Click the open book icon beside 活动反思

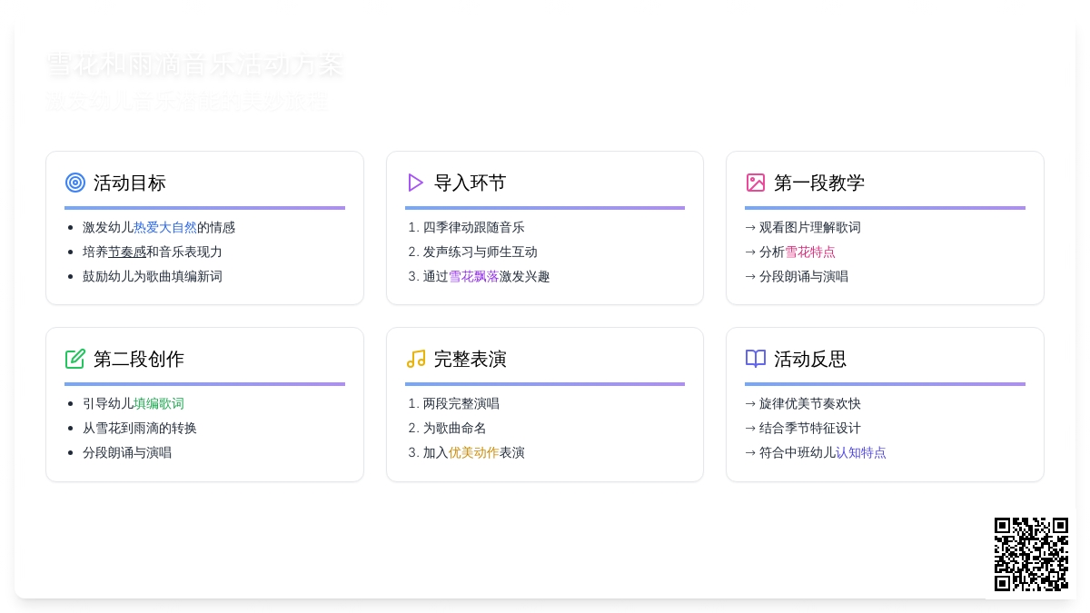coord(756,359)
